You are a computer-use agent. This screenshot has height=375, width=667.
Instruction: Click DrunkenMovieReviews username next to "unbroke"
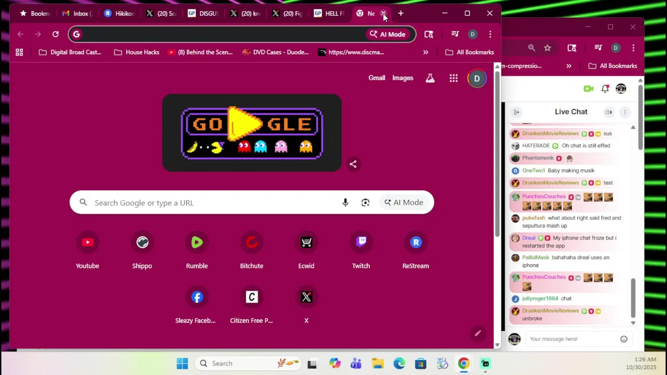click(x=551, y=311)
